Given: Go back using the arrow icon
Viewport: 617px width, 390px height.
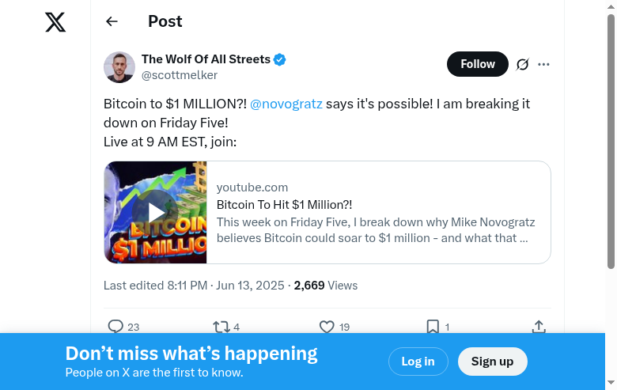Looking at the screenshot, I should coord(112,21).
